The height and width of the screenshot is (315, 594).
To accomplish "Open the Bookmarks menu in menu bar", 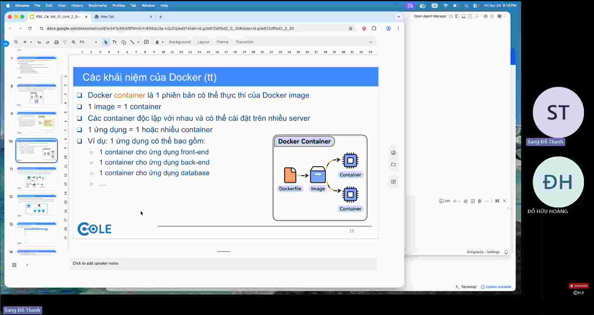I will 97,5.
